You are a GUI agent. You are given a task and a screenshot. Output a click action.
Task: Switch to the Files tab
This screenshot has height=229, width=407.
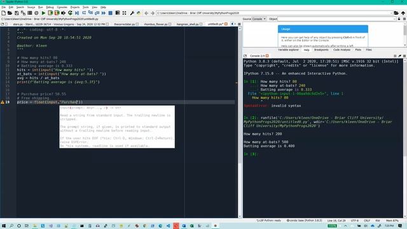(369, 50)
